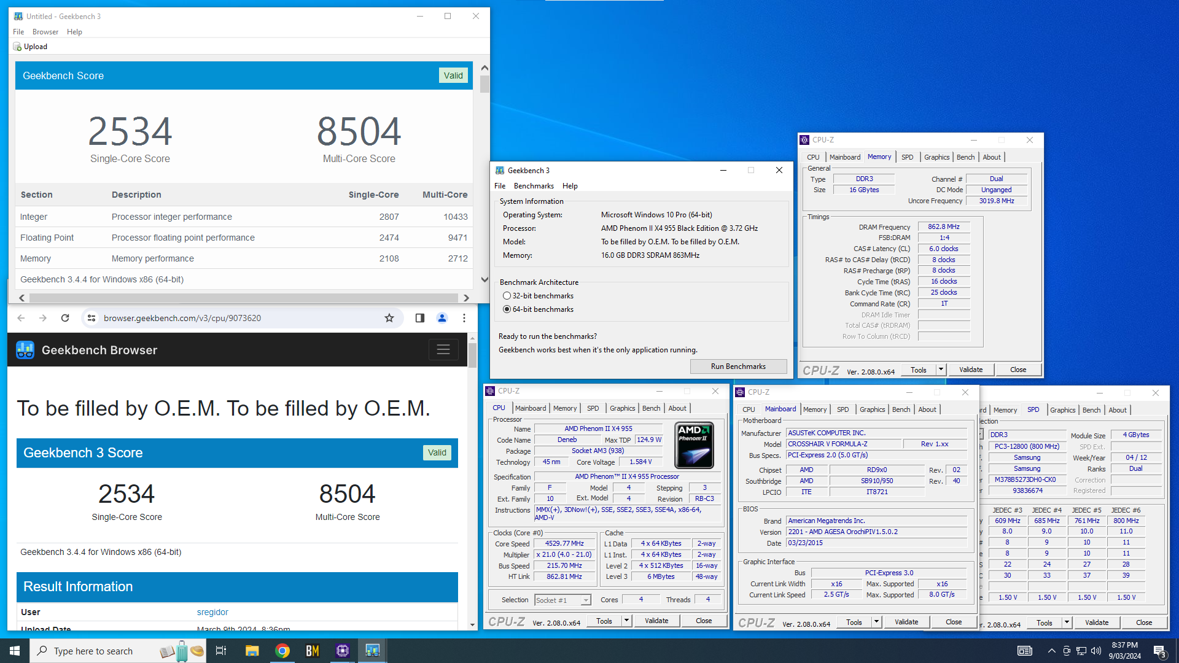Open Benchmarks menu in Geekbench 3 dialog
This screenshot has width=1179, height=663.
(534, 186)
